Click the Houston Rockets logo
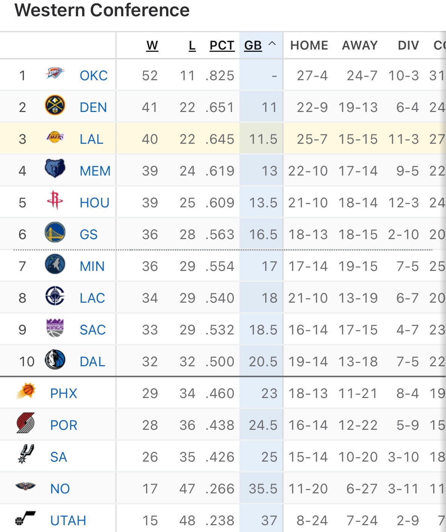 (55, 200)
